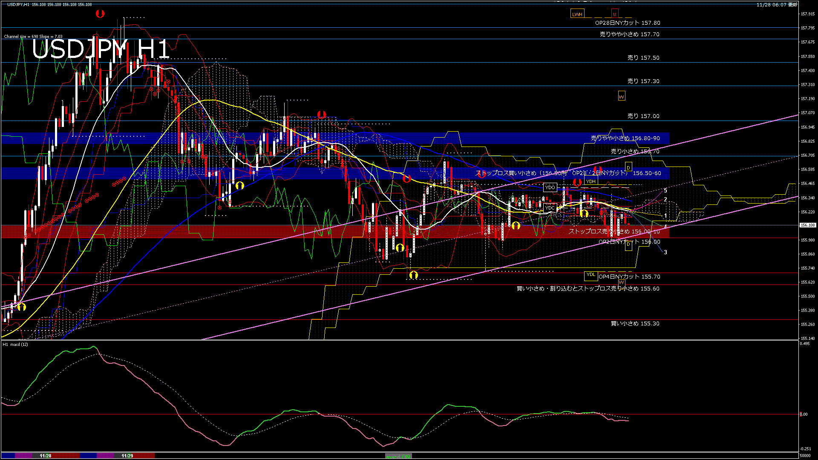Click the top-left red down-arrow signal
The height and width of the screenshot is (460, 818).
pyautogui.click(x=100, y=14)
